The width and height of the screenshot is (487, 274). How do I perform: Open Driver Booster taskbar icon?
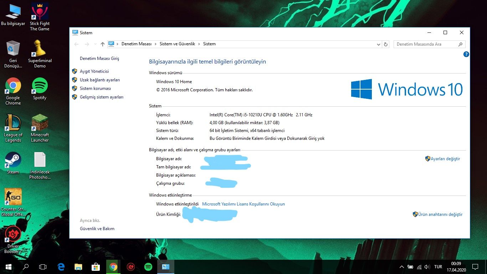131,267
